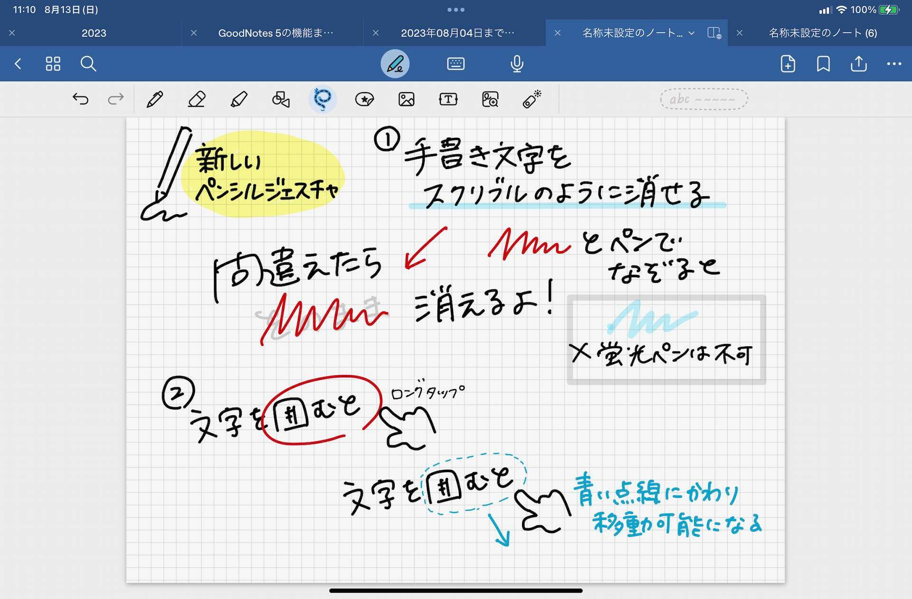Switch to the 2023 tab

95,33
